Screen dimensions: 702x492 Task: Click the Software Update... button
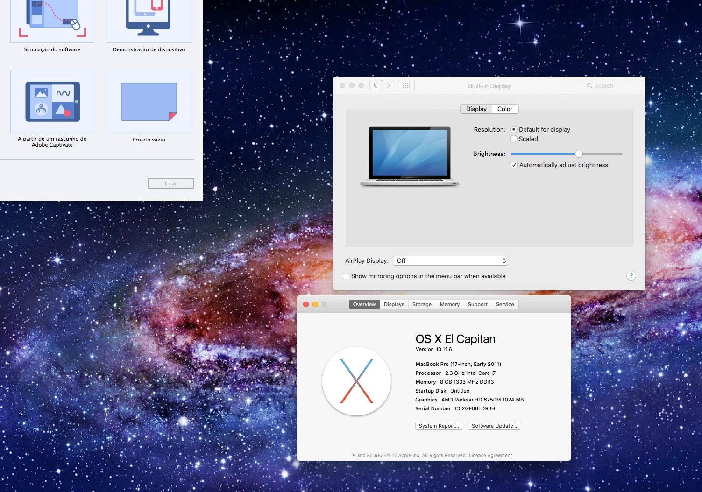(495, 426)
